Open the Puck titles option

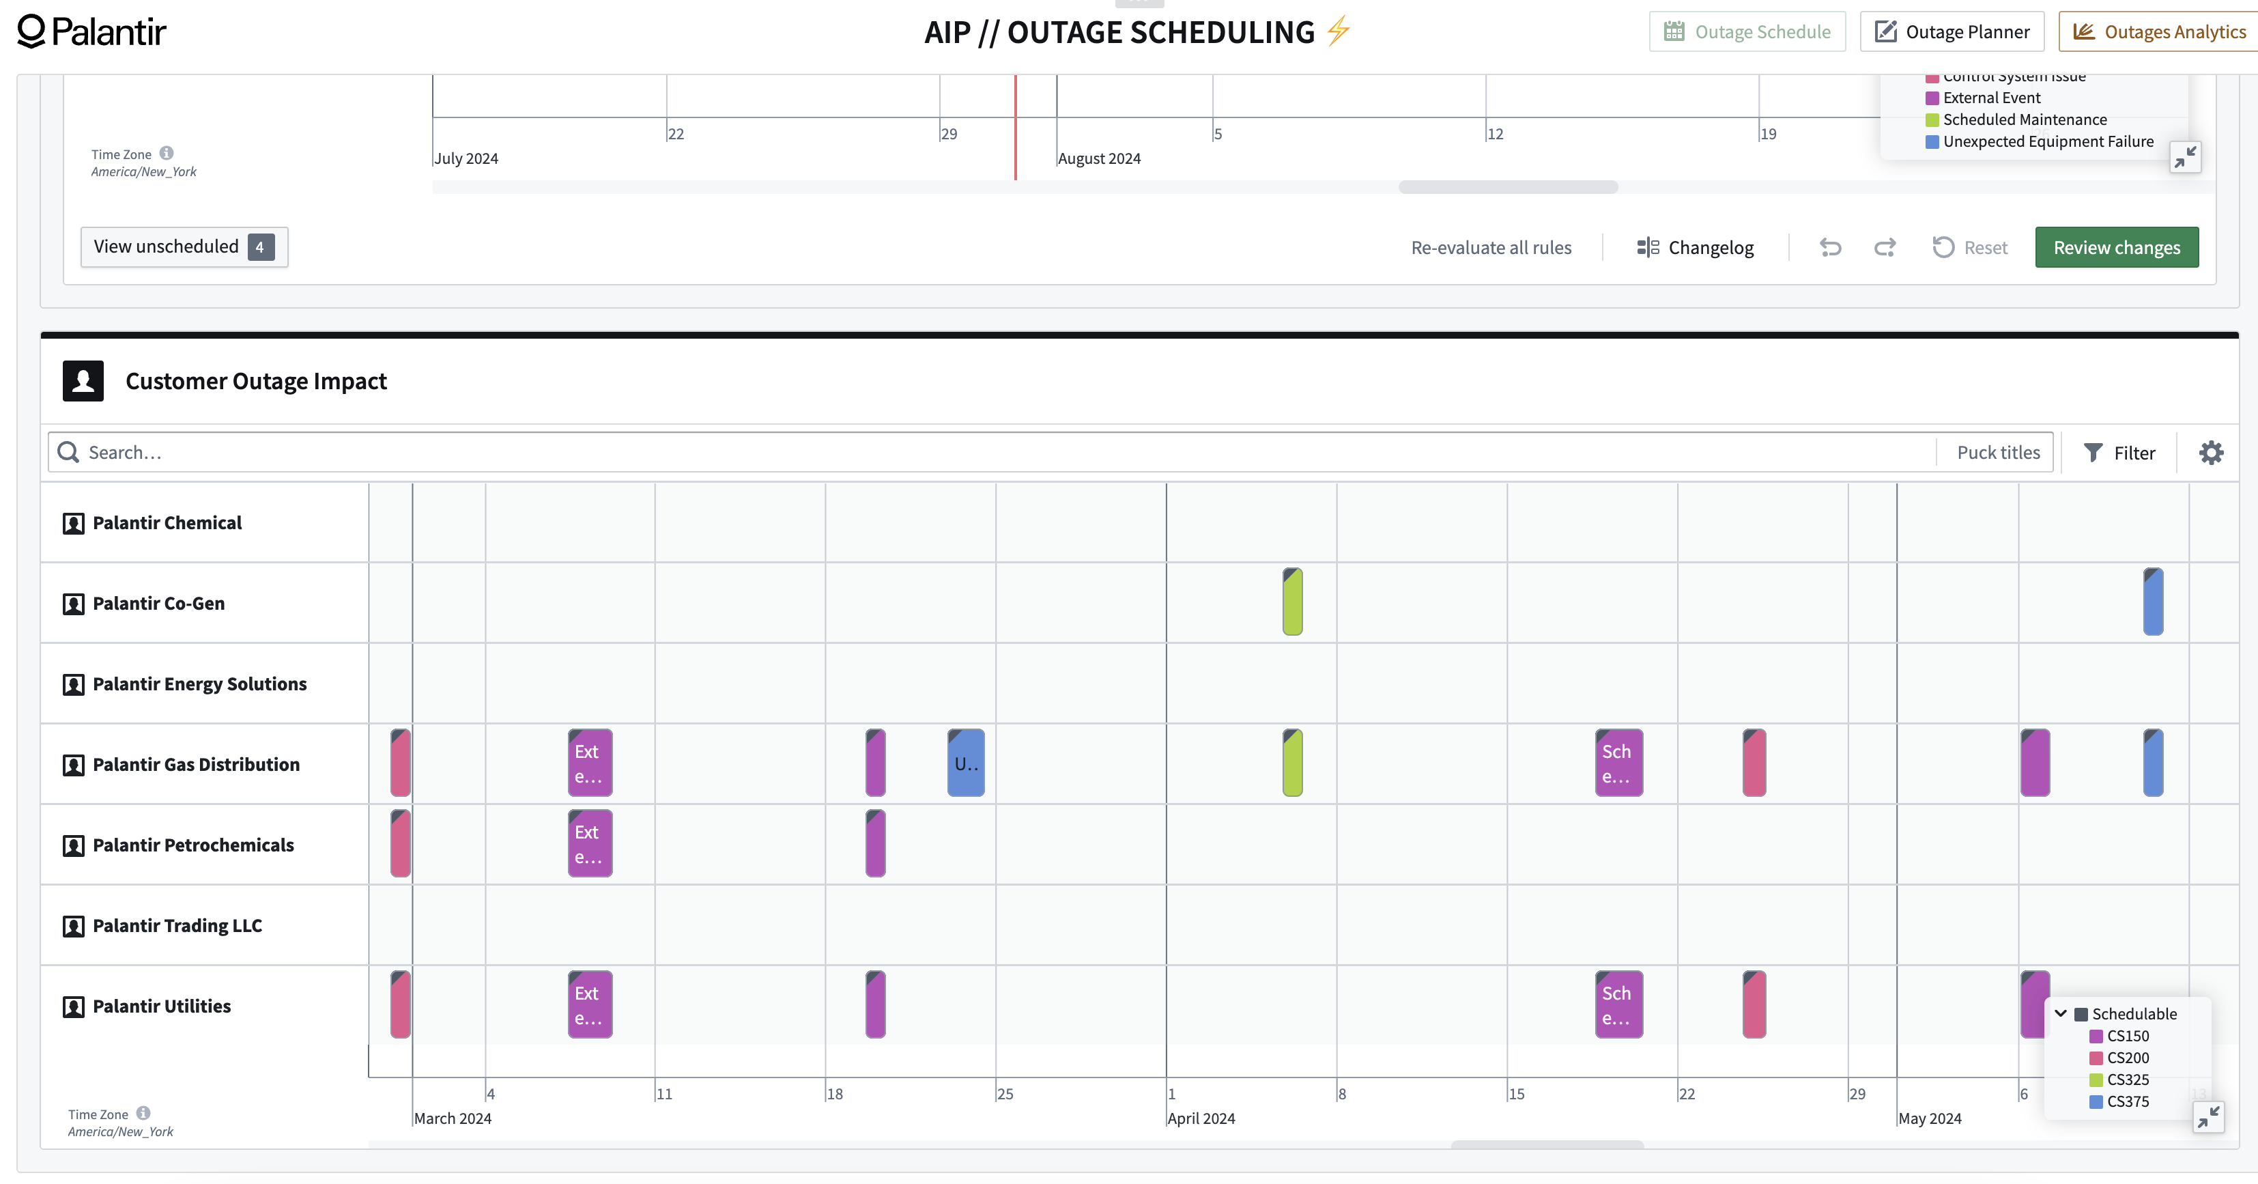coord(1998,453)
